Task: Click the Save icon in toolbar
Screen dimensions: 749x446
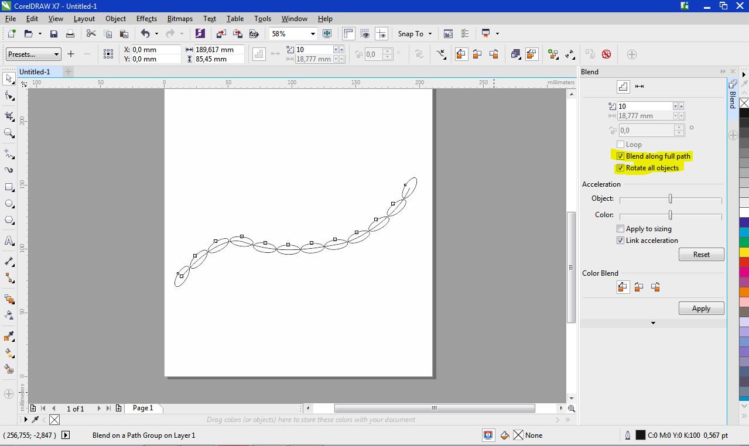Action: pos(54,34)
